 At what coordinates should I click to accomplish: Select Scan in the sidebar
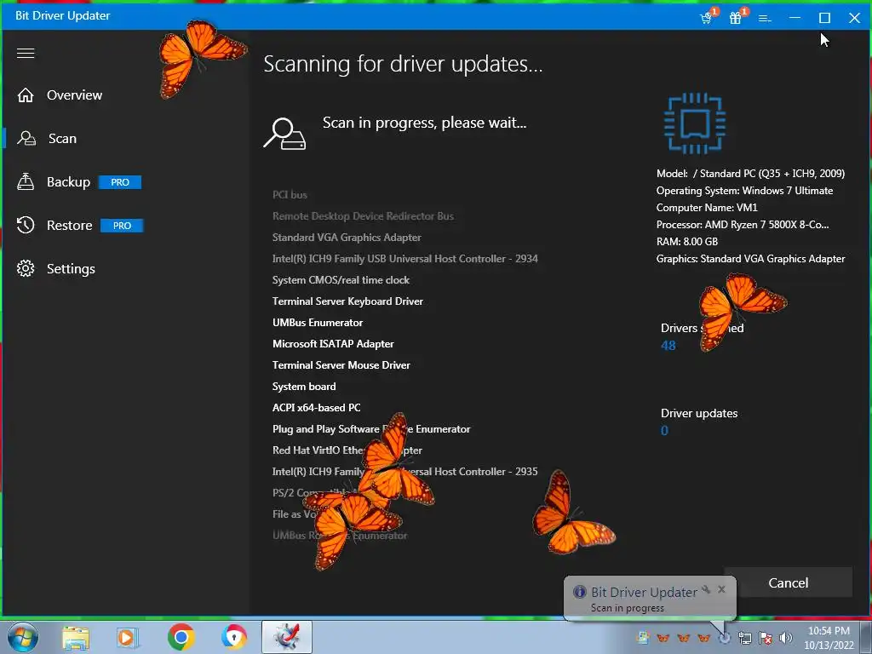(x=62, y=139)
